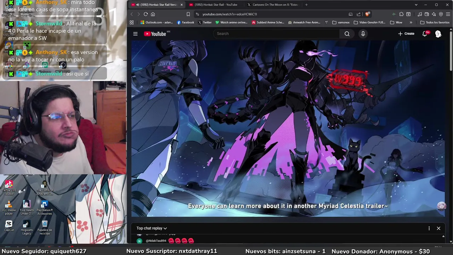Image resolution: width=453 pixels, height=255 pixels.
Task: Open Todos los favoritos folder
Action: (x=435, y=22)
